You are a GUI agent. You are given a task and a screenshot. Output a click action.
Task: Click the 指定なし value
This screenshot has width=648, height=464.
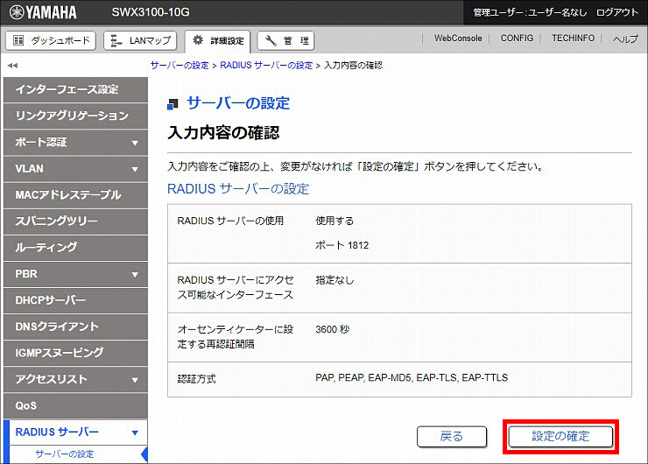pos(335,280)
